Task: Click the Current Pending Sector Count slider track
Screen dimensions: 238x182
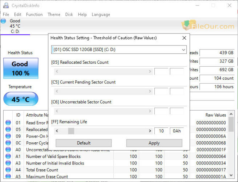Action: (103, 91)
